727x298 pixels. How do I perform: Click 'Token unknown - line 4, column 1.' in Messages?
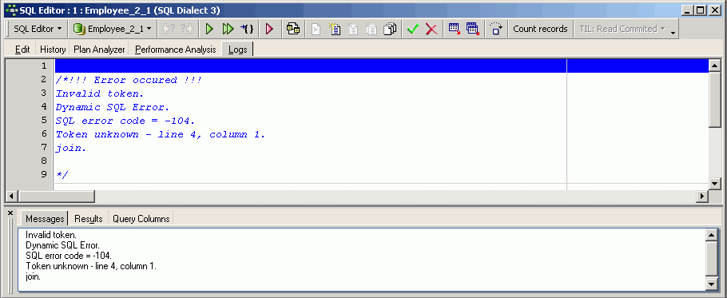[91, 267]
